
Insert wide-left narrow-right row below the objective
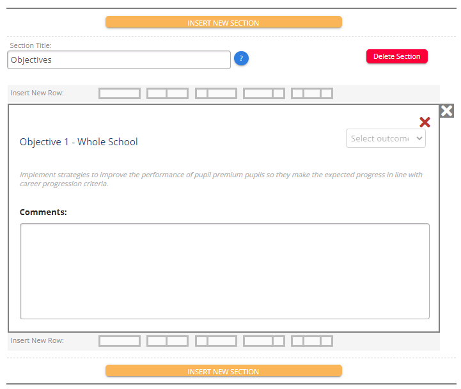[264, 341]
